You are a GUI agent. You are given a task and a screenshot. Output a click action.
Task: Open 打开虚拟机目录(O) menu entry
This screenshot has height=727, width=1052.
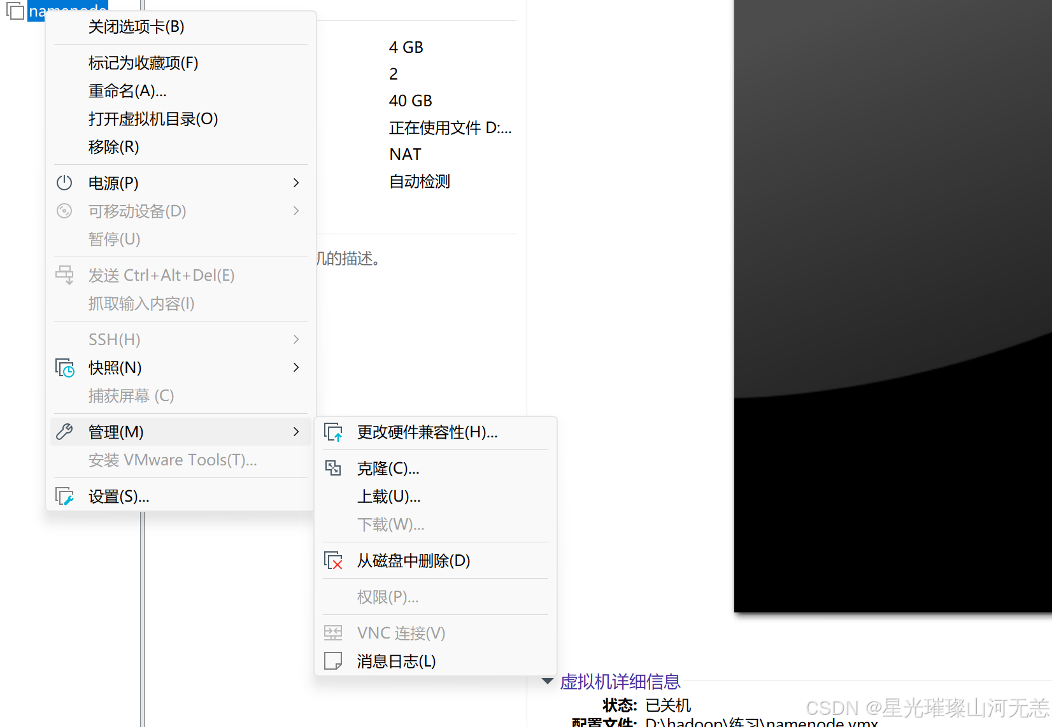click(181, 119)
